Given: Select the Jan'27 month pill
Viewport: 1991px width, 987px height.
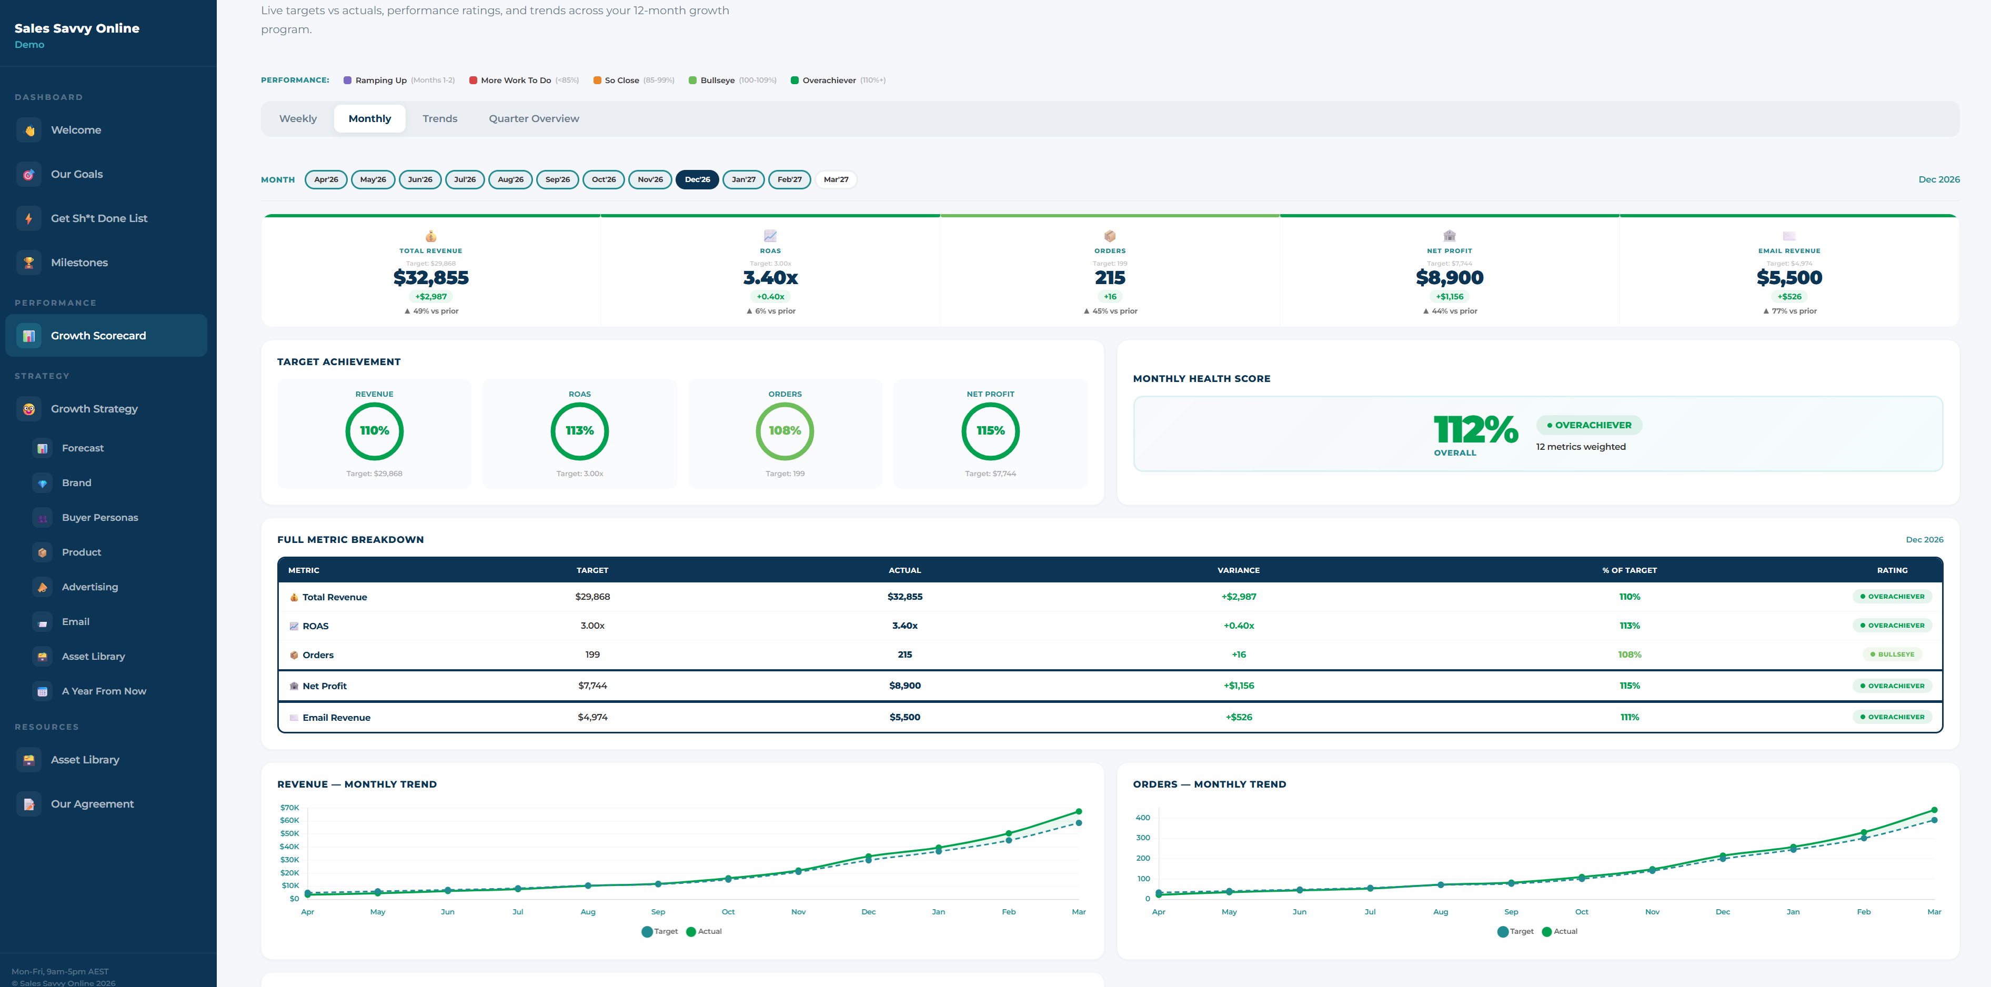Looking at the screenshot, I should click(x=743, y=179).
